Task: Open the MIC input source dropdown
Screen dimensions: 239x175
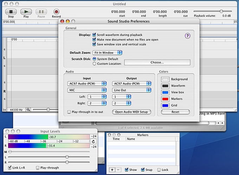Action: 87,90
